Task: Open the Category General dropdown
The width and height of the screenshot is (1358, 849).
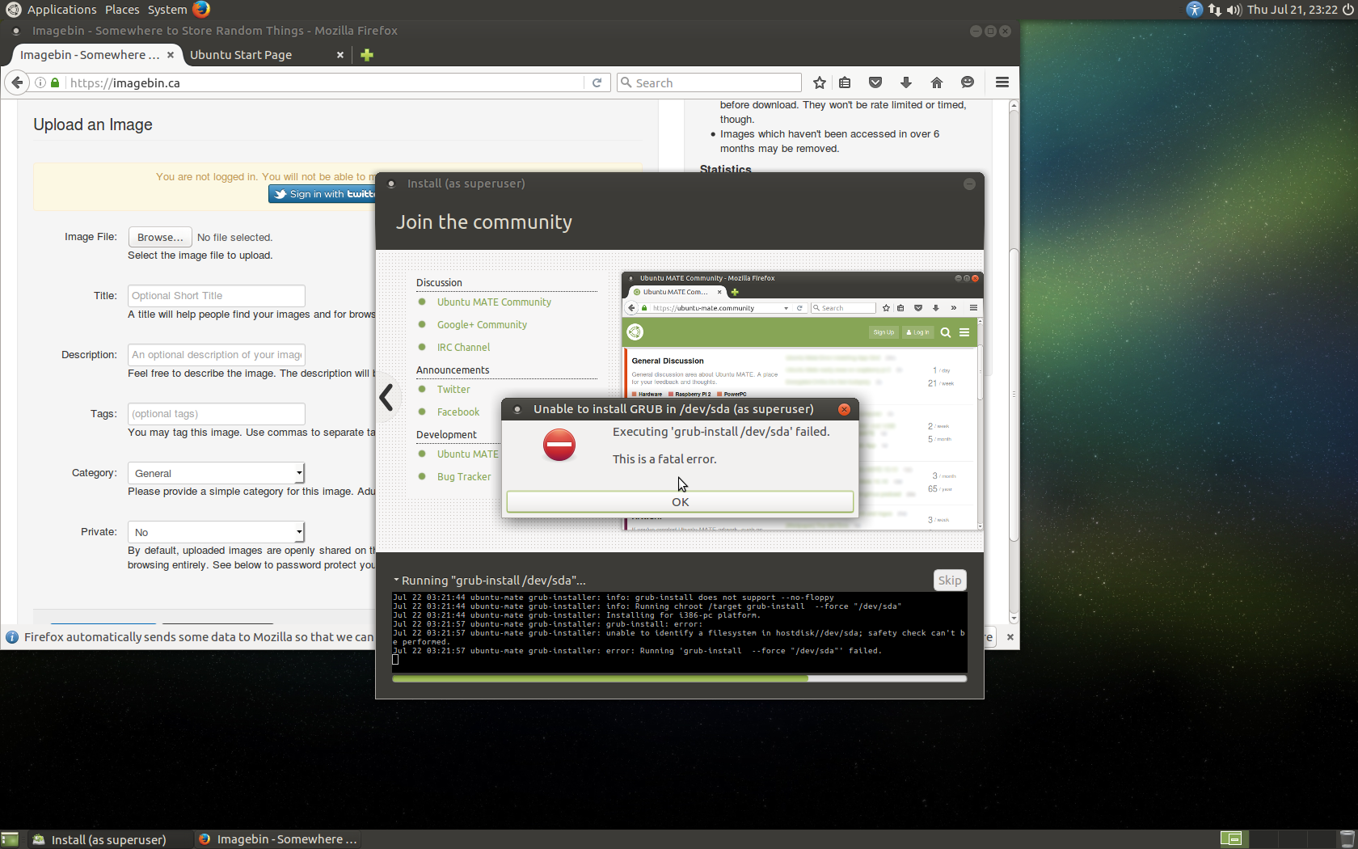Action: 216,473
